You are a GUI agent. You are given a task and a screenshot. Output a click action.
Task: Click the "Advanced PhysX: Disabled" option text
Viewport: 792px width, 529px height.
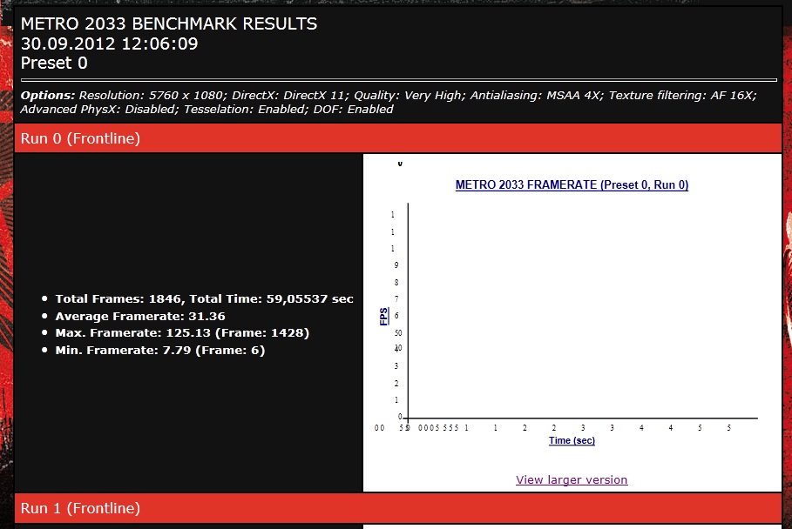tap(98, 110)
